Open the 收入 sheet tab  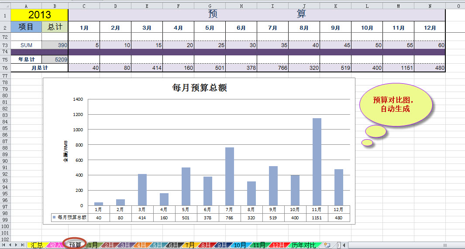(55, 245)
